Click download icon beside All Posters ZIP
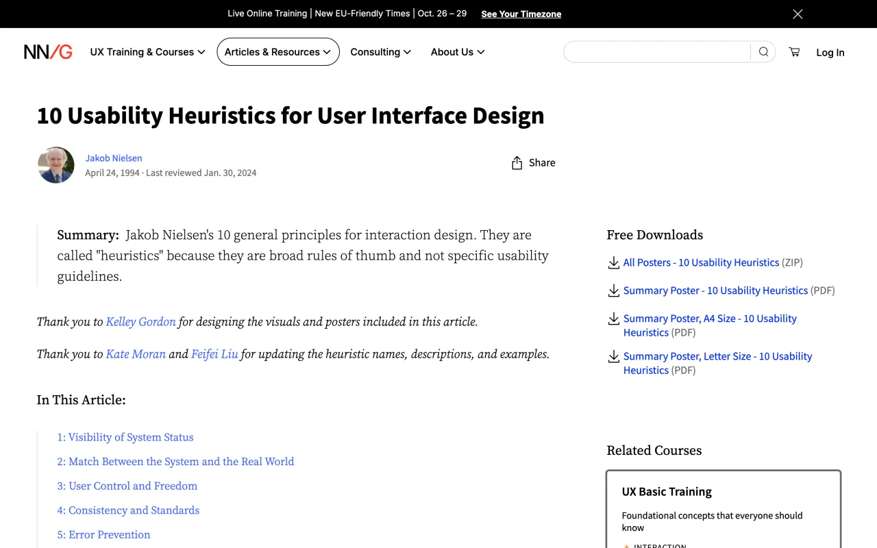 pos(614,263)
